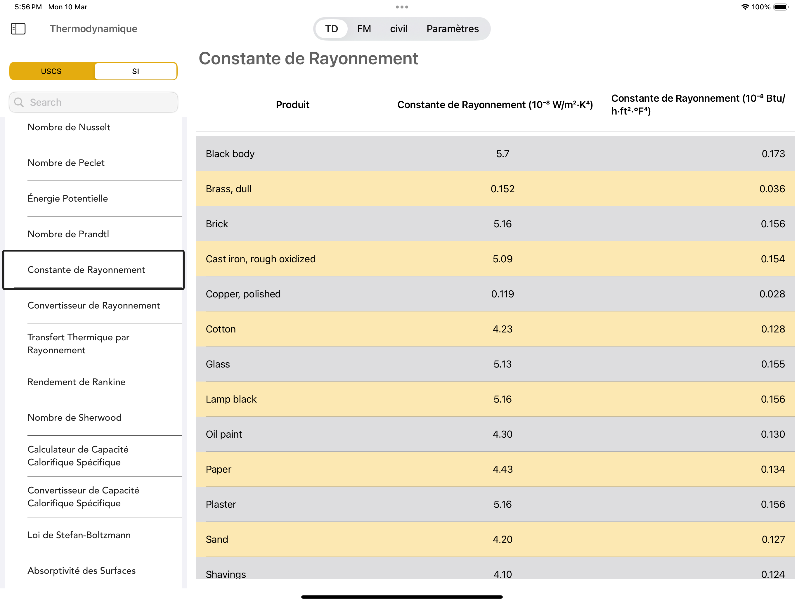This screenshot has width=804, height=603.
Task: Tap the home indicator bar
Action: tap(402, 597)
